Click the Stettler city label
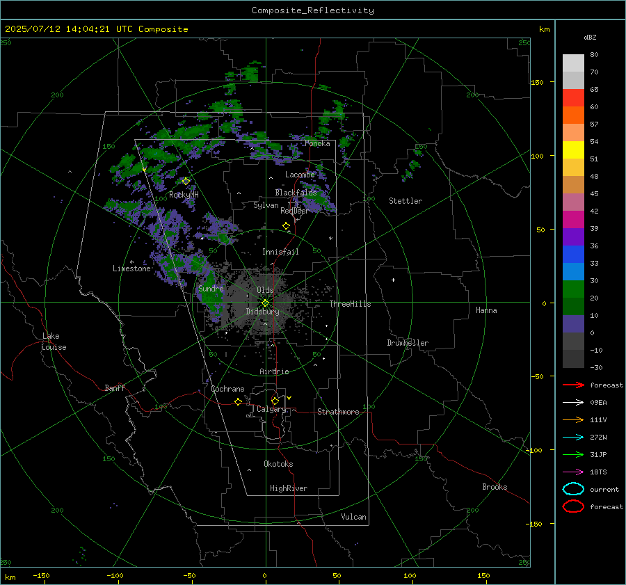The height and width of the screenshot is (585, 626). coord(406,201)
